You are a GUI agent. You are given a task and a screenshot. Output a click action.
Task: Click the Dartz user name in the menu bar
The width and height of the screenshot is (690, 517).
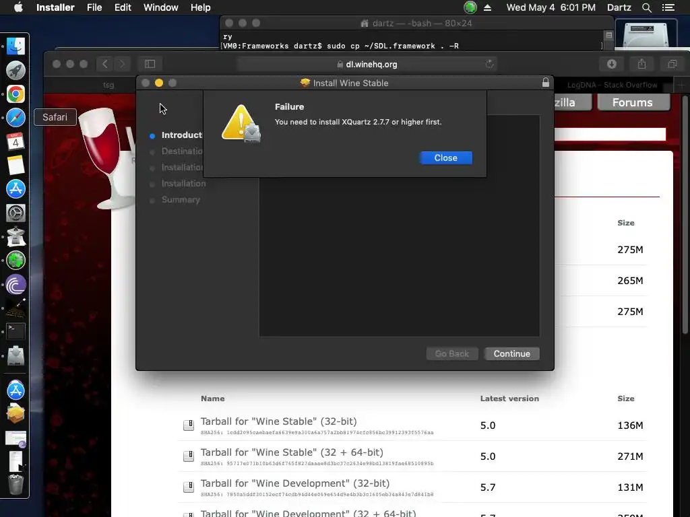pyautogui.click(x=619, y=7)
